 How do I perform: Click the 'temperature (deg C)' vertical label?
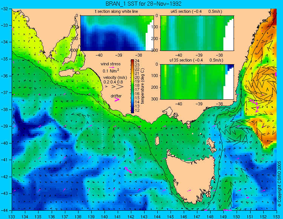(143, 86)
